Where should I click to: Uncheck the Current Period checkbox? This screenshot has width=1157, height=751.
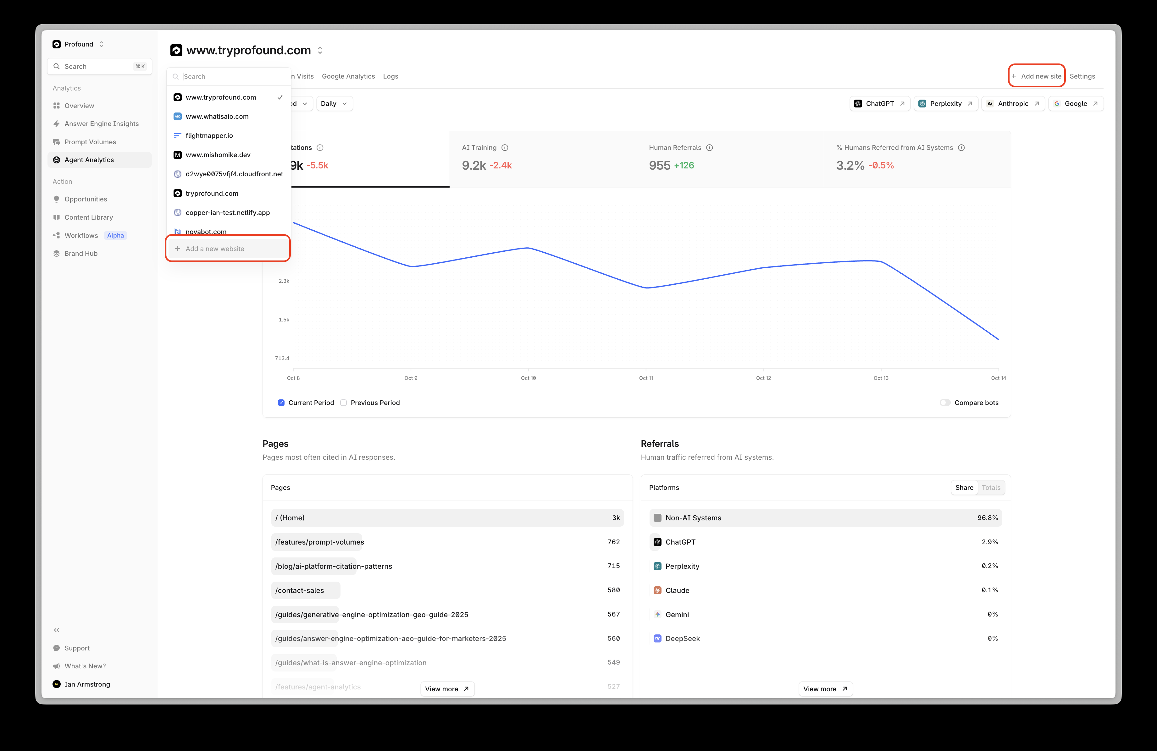coord(281,403)
